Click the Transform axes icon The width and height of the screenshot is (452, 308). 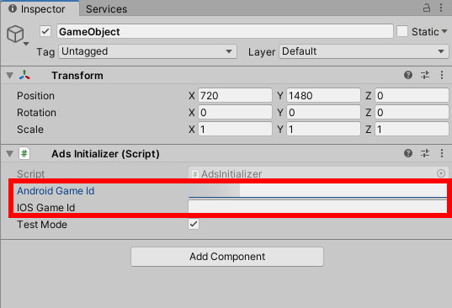(24, 75)
